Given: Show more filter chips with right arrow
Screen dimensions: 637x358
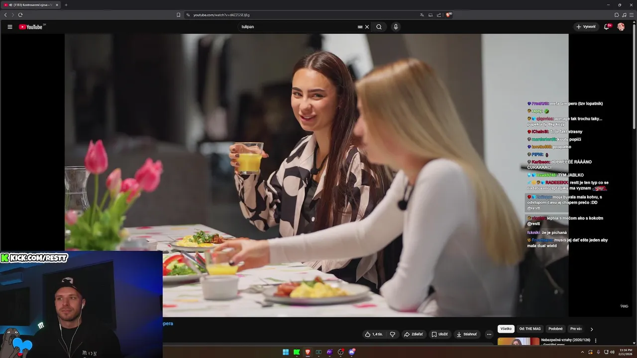Looking at the screenshot, I should [592, 329].
